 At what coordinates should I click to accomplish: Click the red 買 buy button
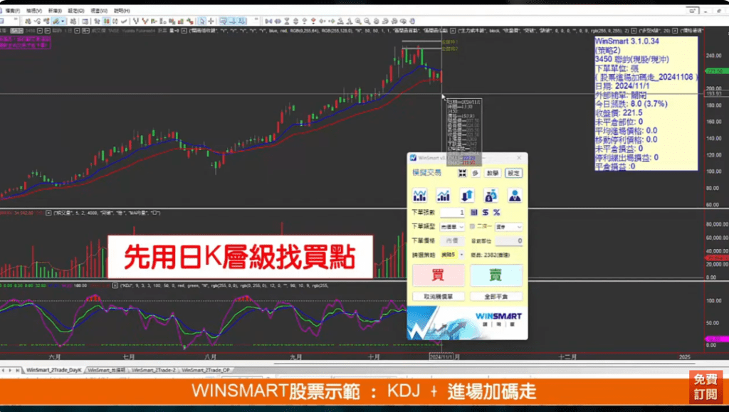[438, 275]
